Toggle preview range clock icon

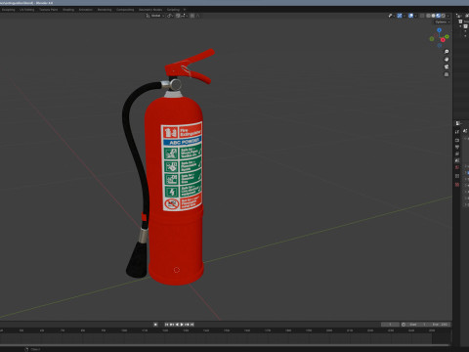[404, 325]
